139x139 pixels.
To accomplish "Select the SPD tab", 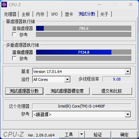I will coord(54,14).
